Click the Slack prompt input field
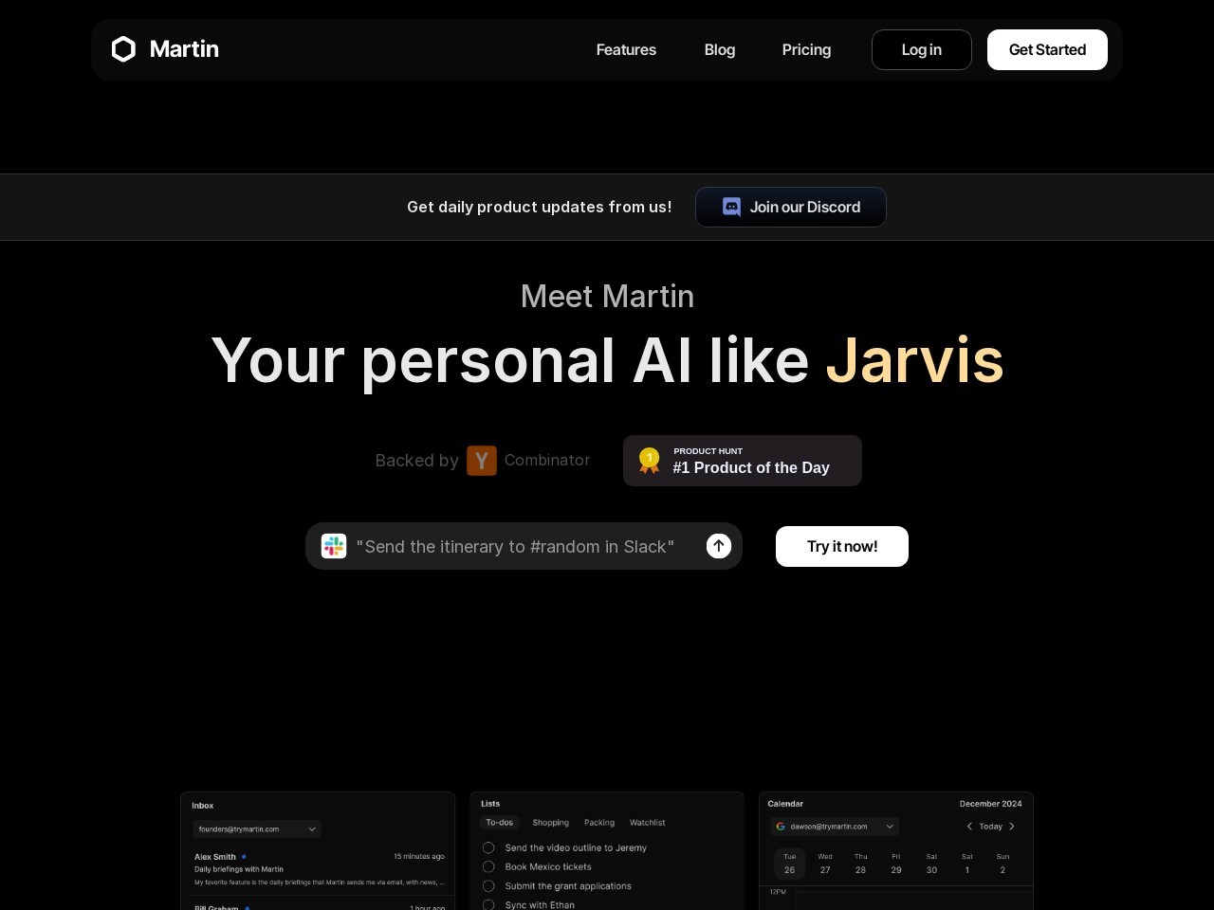The height and width of the screenshot is (910, 1214). click(x=524, y=546)
